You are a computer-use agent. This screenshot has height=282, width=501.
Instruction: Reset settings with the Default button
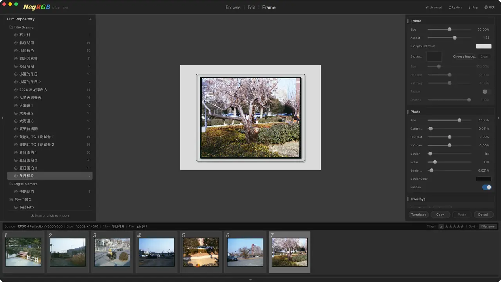tap(483, 215)
